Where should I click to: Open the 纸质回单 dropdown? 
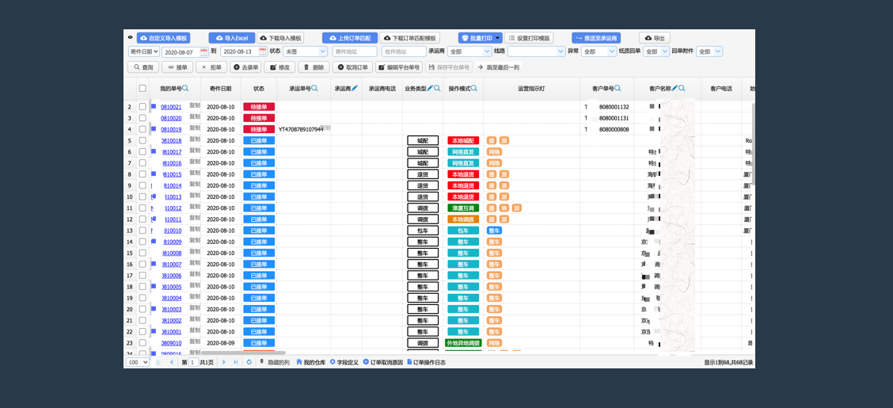[656, 51]
